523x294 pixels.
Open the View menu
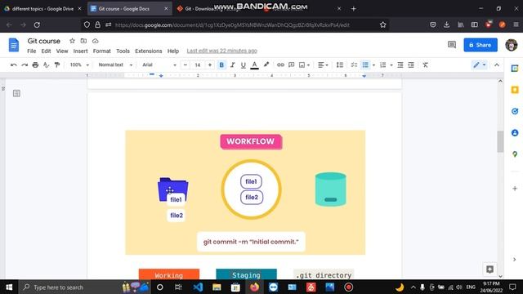click(x=62, y=51)
